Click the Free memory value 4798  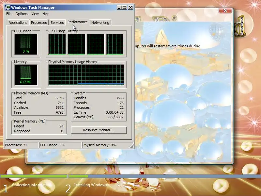pyautogui.click(x=59, y=112)
